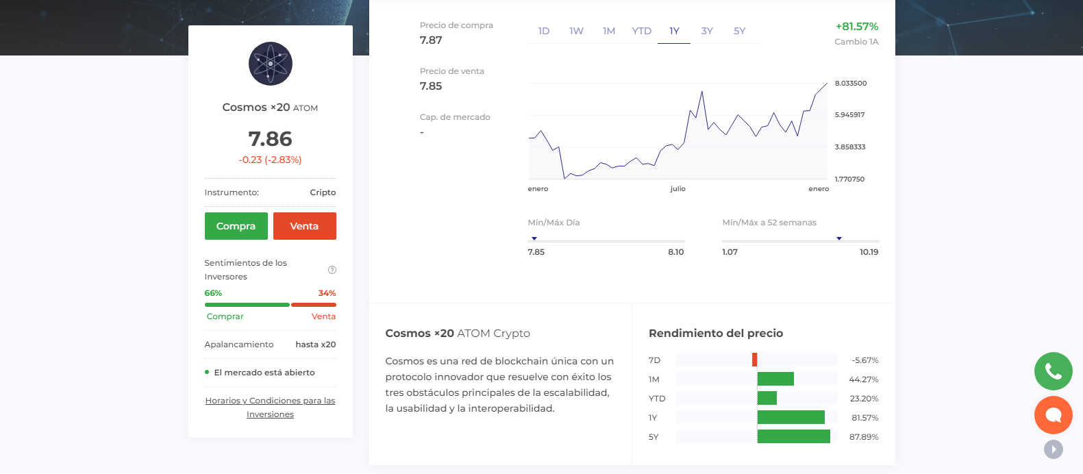The image size is (1083, 474).
Task: Select the 1W chart range tab
Action: [576, 31]
